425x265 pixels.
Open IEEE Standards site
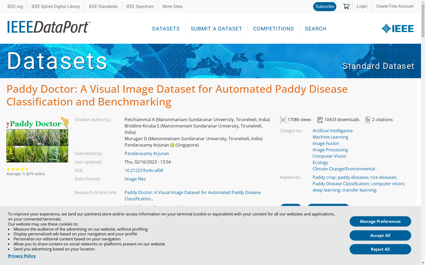pyautogui.click(x=103, y=7)
